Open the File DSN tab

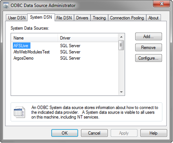pos(64,18)
